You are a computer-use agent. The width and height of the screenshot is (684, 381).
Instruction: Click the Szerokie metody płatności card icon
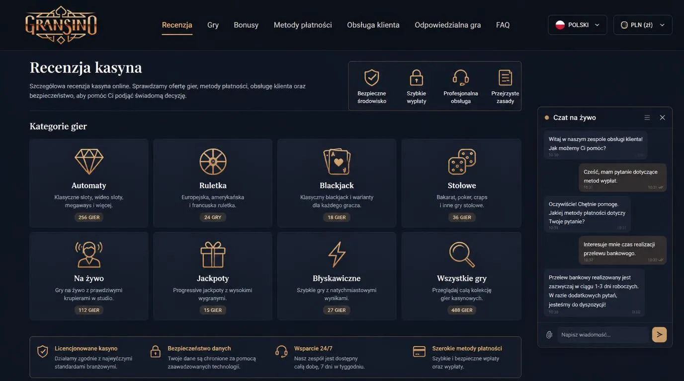419,352
